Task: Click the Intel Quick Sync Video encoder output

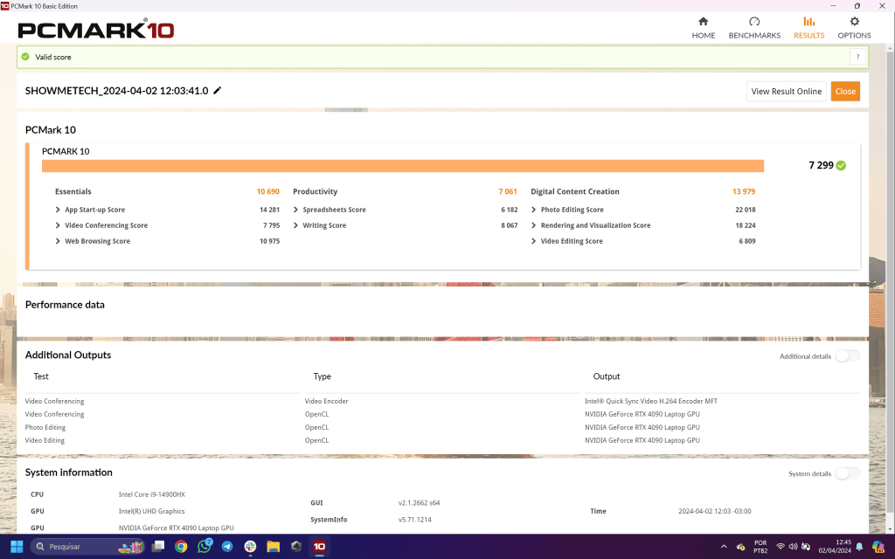Action: [x=650, y=401]
